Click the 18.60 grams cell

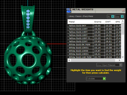coord(99,32)
